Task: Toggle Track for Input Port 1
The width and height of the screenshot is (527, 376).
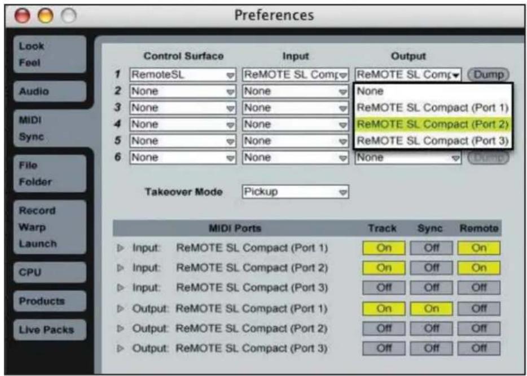Action: pos(384,248)
